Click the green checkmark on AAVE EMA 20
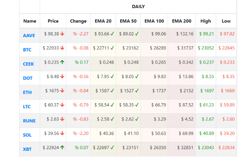 [x=112, y=34]
